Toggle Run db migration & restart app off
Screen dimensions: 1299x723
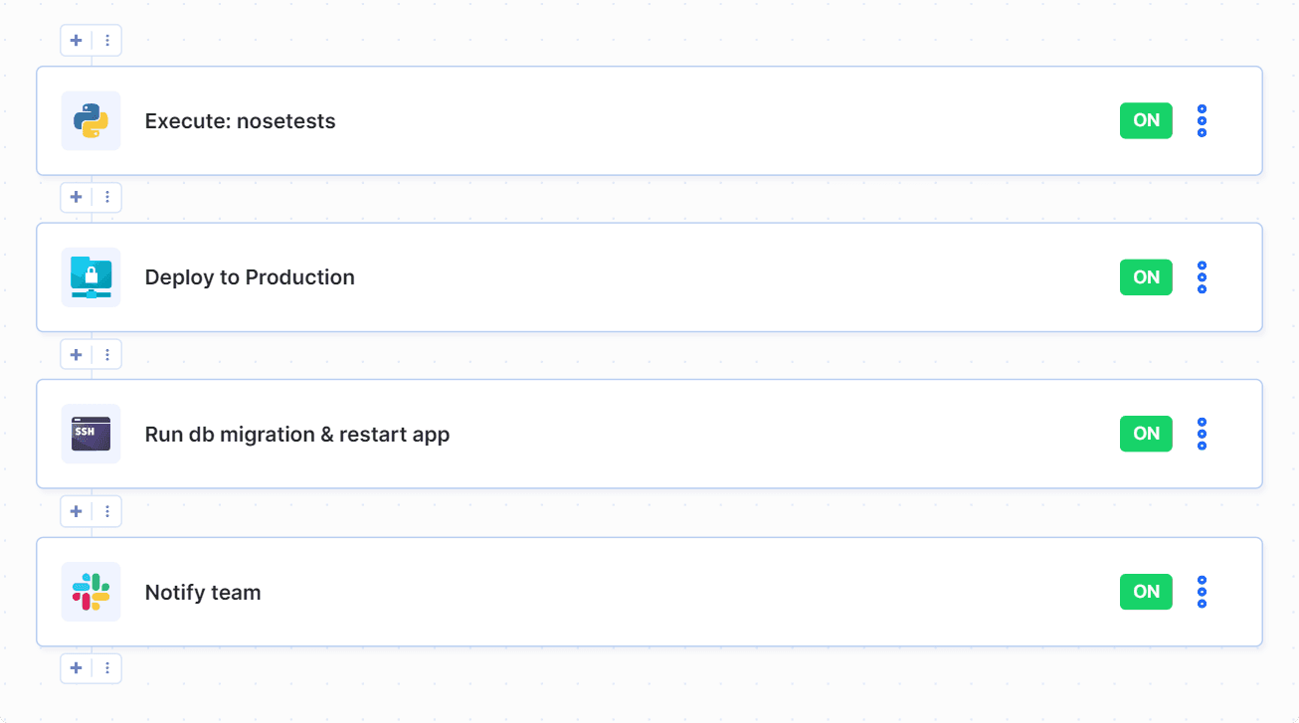[1145, 434]
